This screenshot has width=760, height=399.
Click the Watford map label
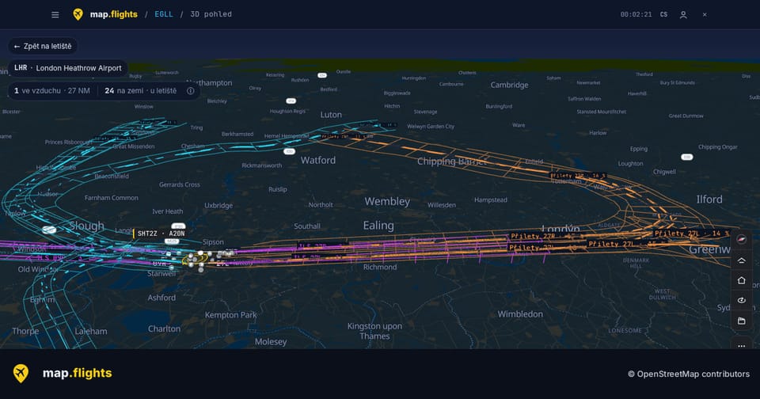[318, 160]
